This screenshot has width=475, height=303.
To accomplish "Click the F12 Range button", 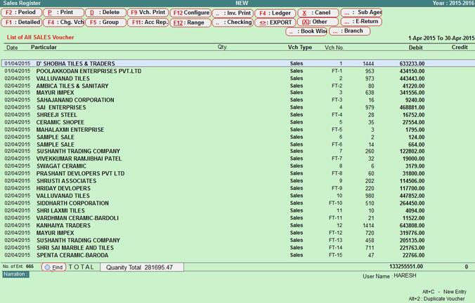I will [190, 22].
